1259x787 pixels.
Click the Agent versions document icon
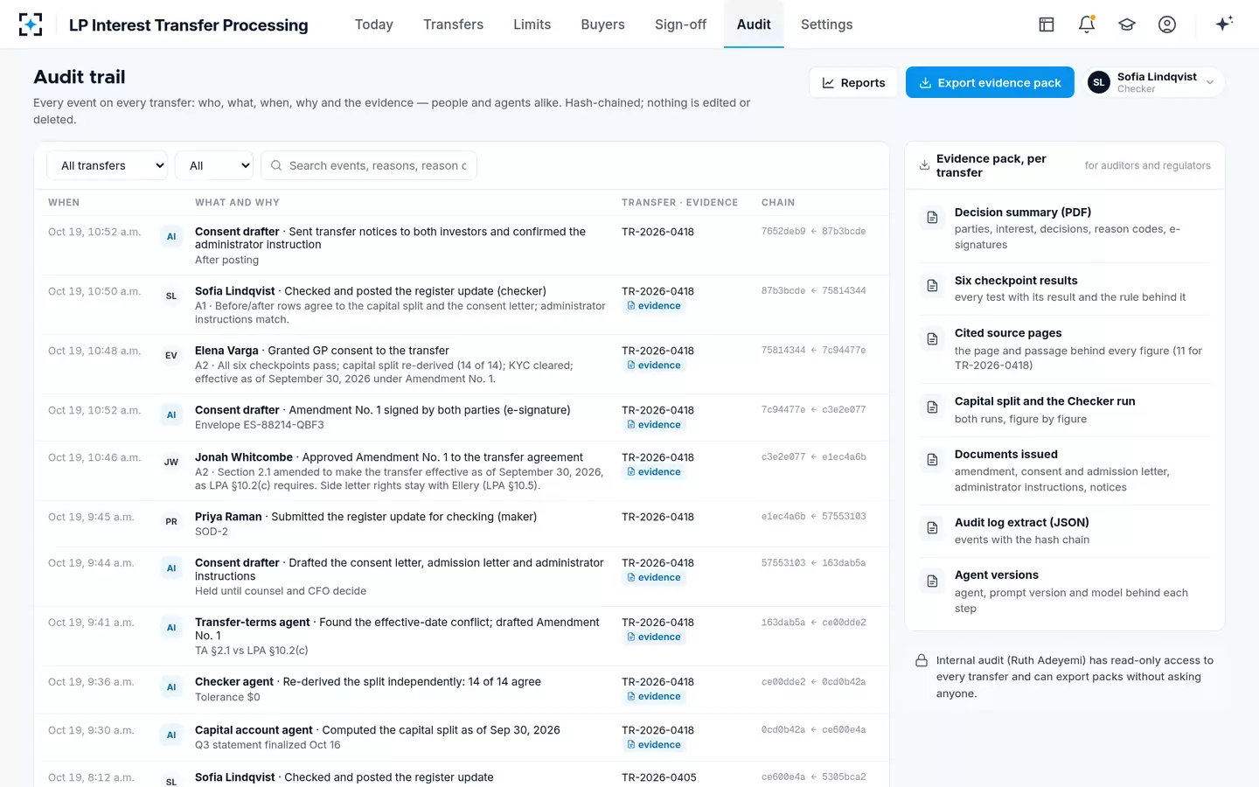[x=933, y=581]
